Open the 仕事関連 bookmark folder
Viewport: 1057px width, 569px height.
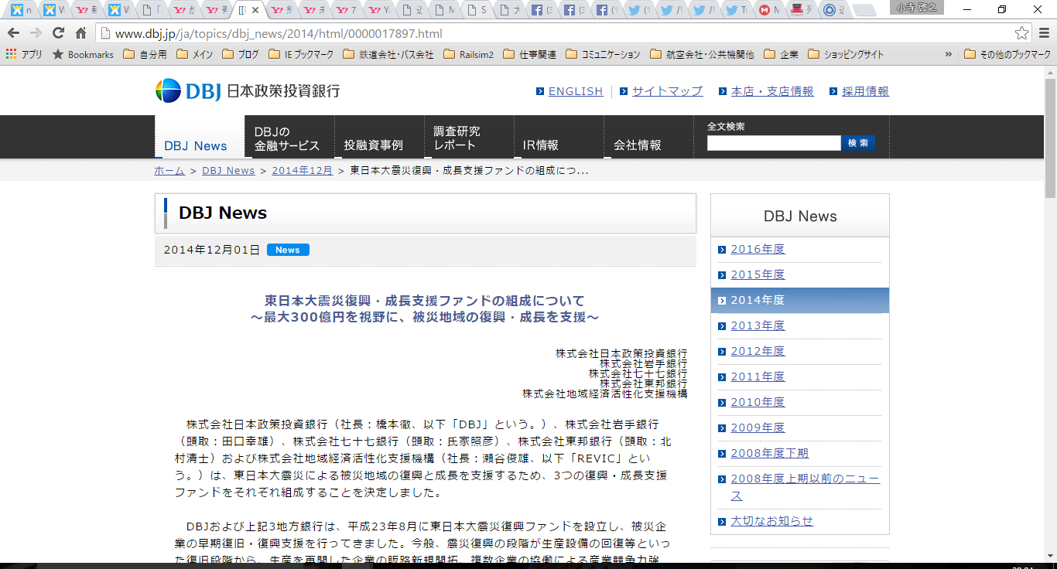pos(530,55)
